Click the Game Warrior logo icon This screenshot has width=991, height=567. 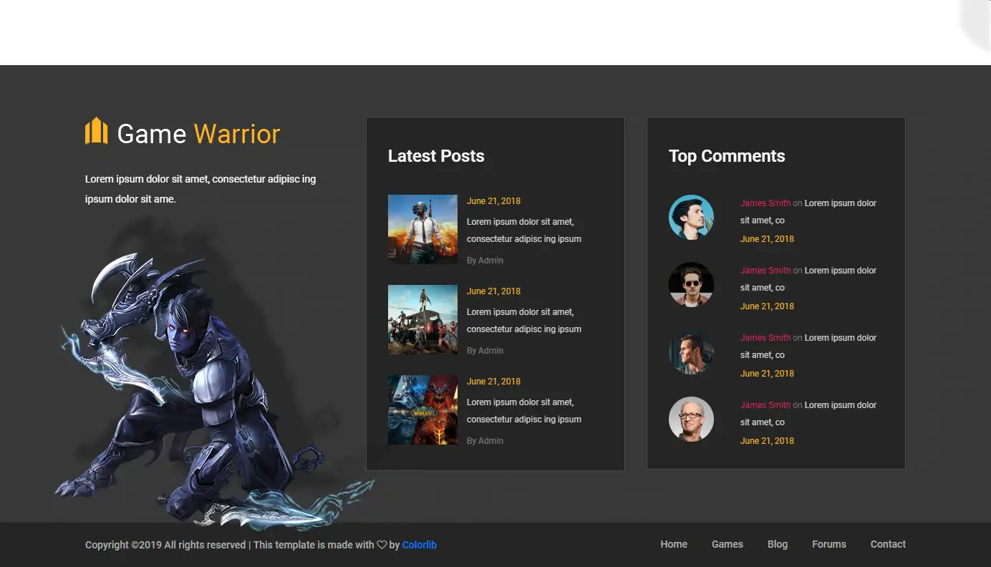[97, 131]
